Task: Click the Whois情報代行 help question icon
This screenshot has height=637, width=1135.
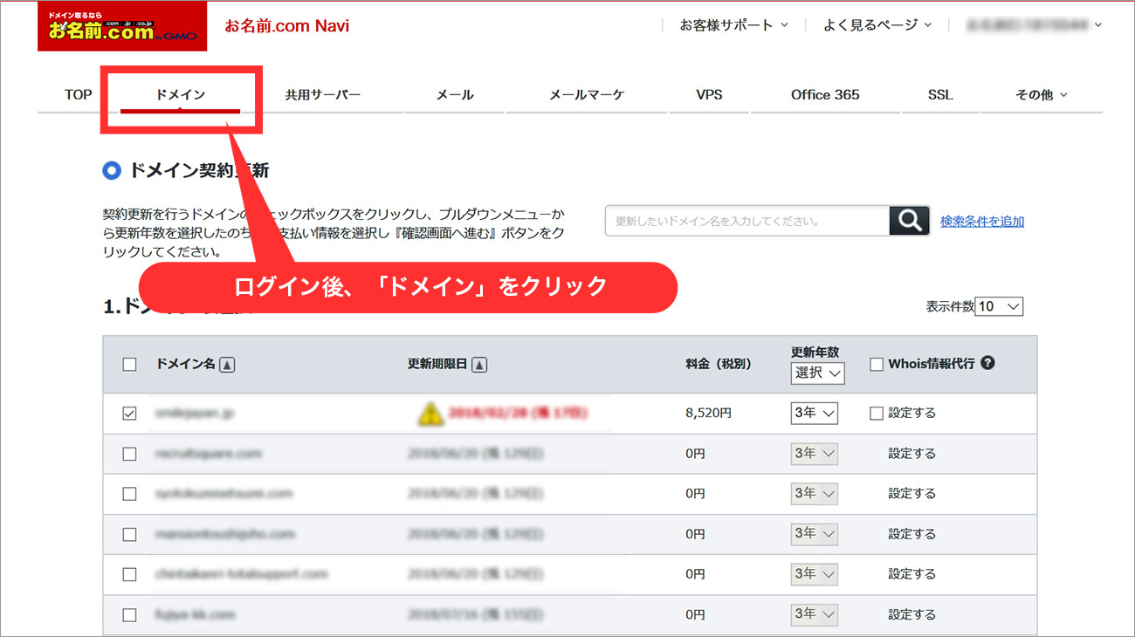Action: click(x=987, y=363)
